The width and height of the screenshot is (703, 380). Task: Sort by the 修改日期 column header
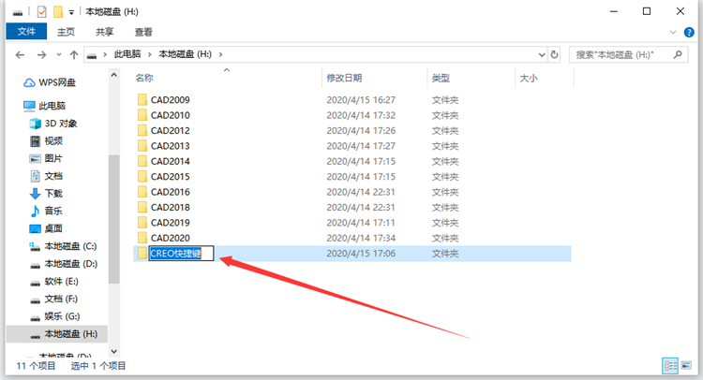click(344, 78)
